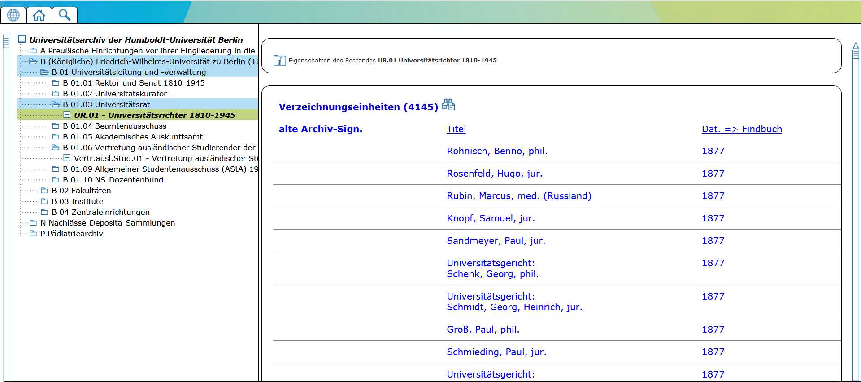This screenshot has width=861, height=382.
Task: Select UR.01 - Universitätsrichter 1810-1945
Action: pyautogui.click(x=155, y=115)
